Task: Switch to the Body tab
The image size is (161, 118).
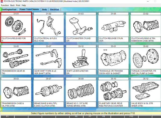Action: (45, 10)
